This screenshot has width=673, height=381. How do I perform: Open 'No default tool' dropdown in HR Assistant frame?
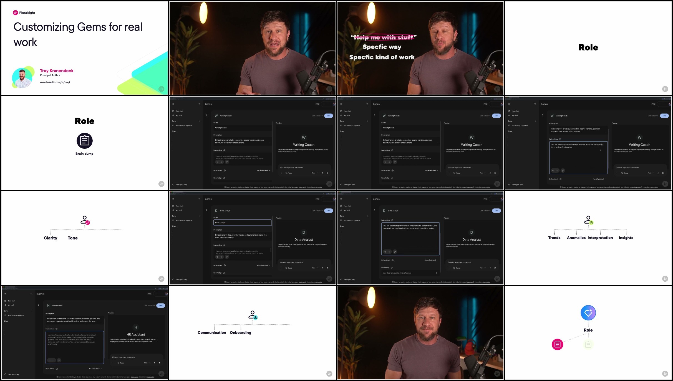coord(95,369)
